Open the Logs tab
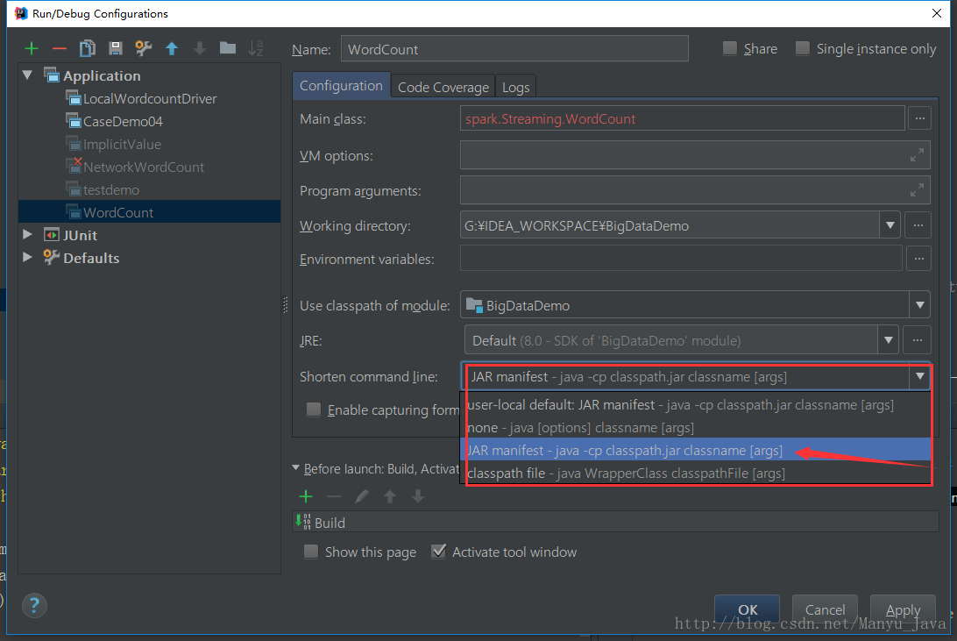This screenshot has height=641, width=957. [515, 88]
